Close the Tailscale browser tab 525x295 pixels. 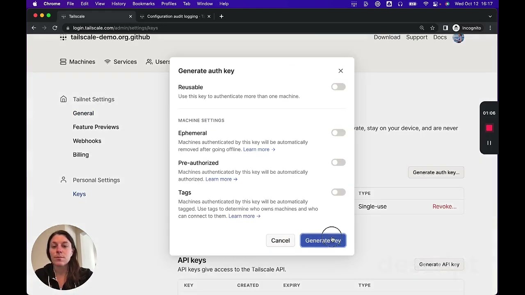[130, 16]
